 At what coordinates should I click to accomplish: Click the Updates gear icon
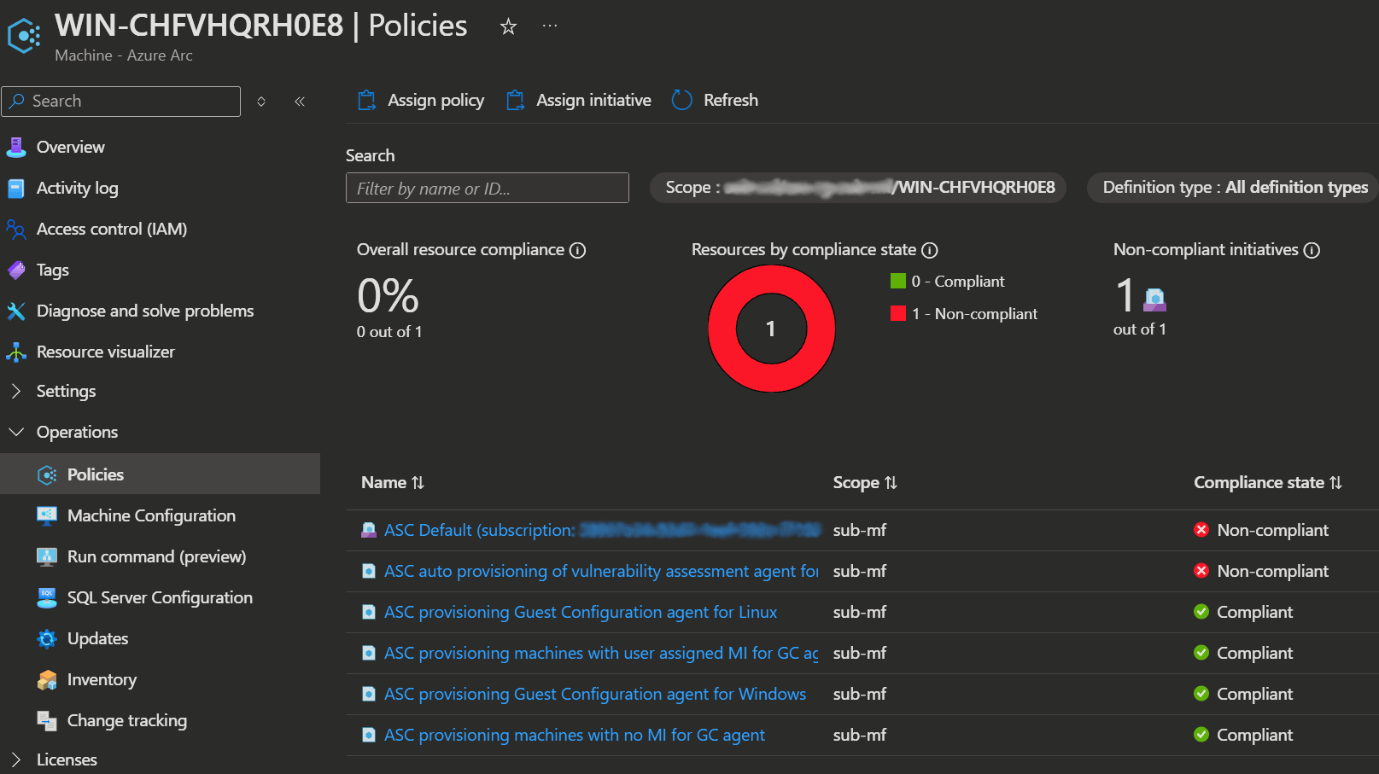47,638
